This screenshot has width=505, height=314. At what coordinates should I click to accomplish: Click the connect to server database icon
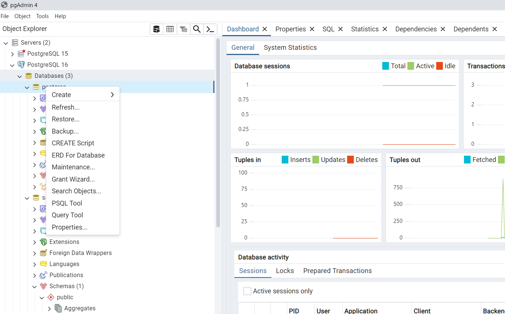(x=156, y=29)
